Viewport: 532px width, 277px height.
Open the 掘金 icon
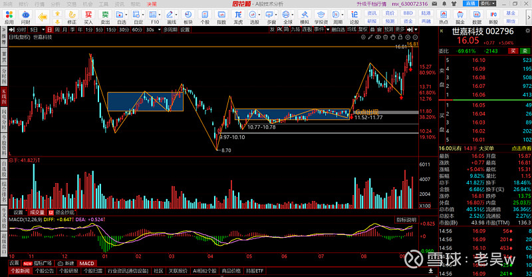point(460,17)
